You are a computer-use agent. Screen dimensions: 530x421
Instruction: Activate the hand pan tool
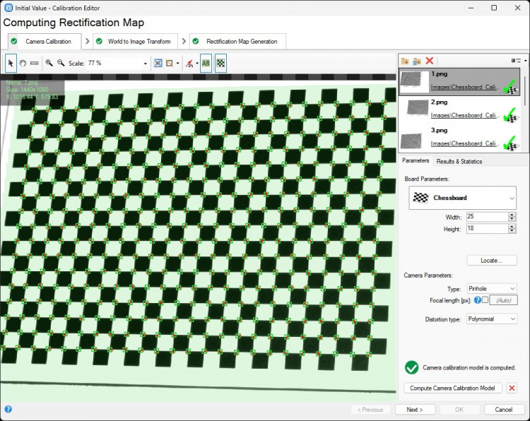pos(23,63)
